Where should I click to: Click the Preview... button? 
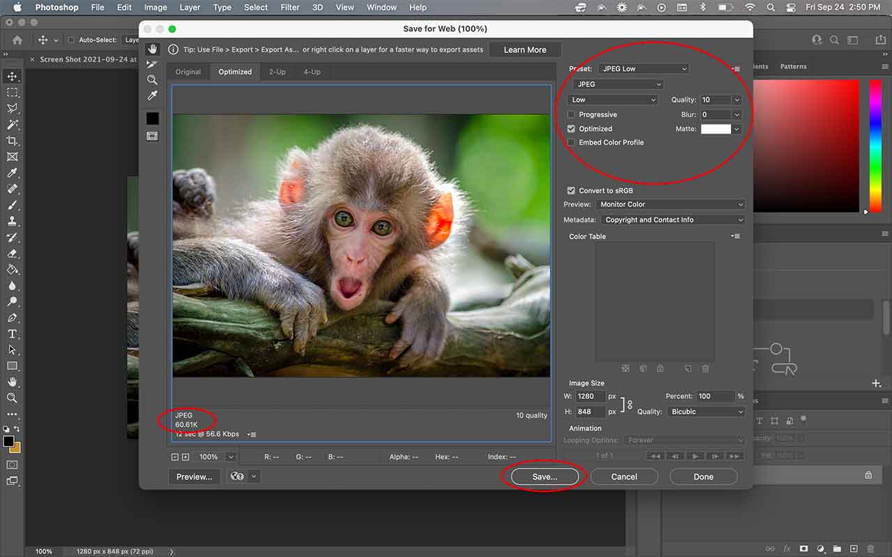tap(194, 477)
